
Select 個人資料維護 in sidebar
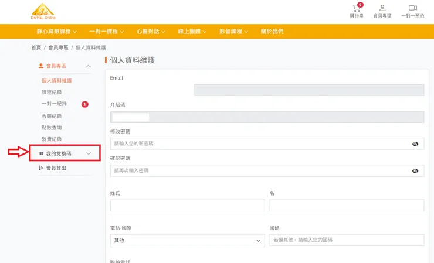[57, 80]
